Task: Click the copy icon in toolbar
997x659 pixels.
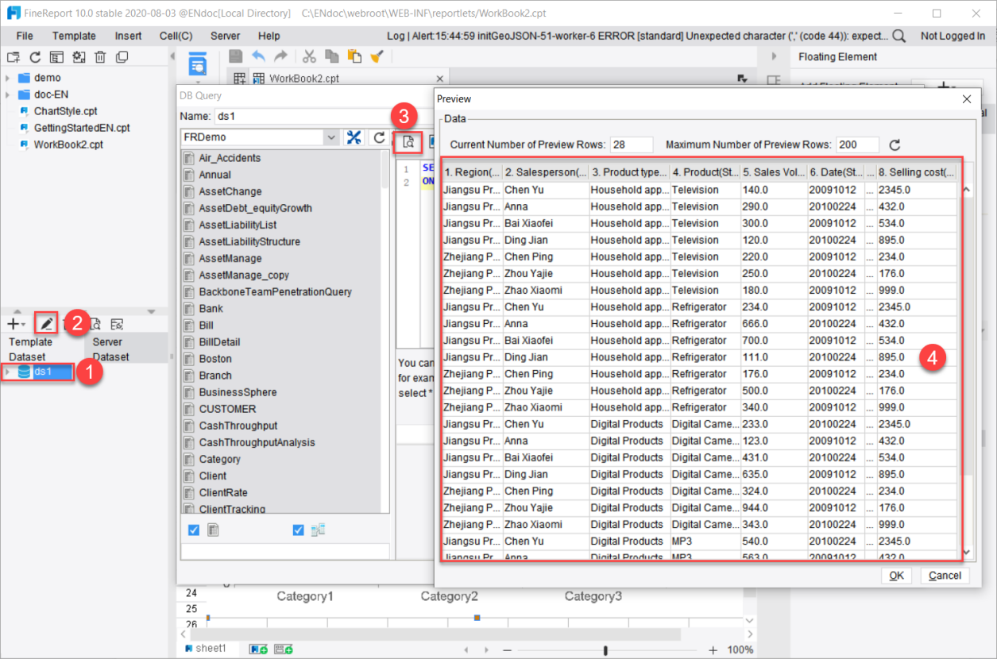Action: (331, 56)
